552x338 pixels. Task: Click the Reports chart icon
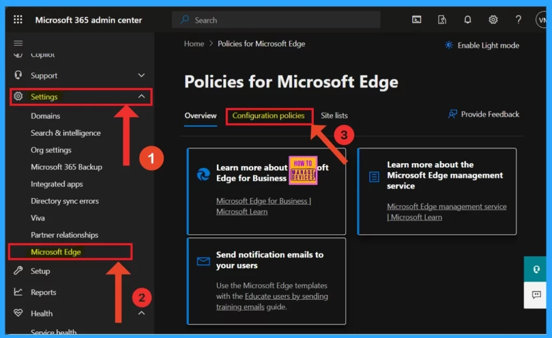point(18,292)
